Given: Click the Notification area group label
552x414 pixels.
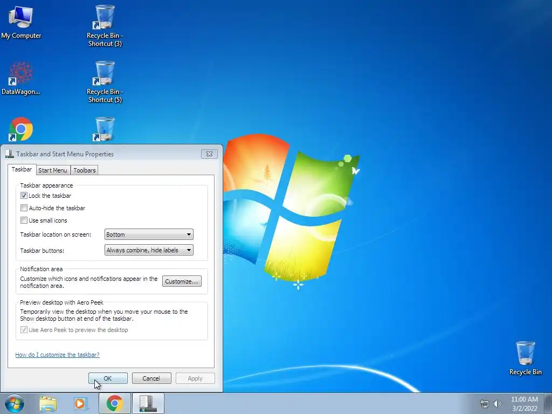Looking at the screenshot, I should click(41, 269).
